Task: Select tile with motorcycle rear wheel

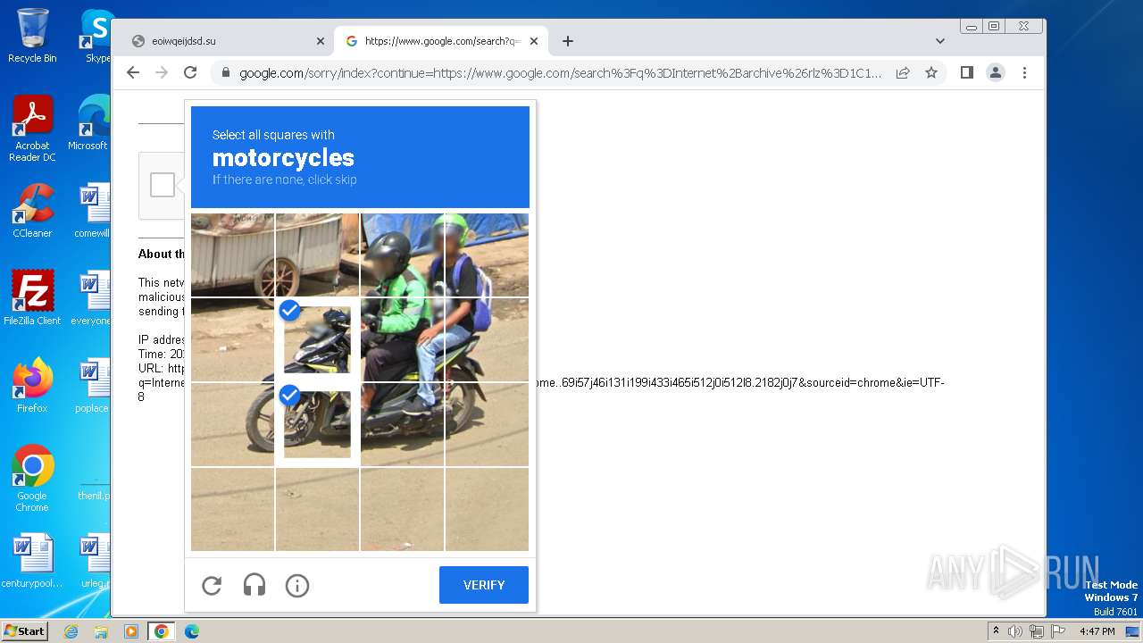Action: click(x=487, y=424)
